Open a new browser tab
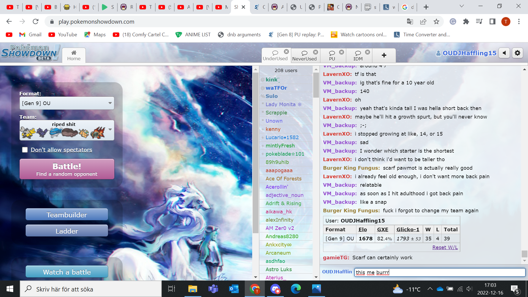This screenshot has width=528, height=297. coord(426,7)
